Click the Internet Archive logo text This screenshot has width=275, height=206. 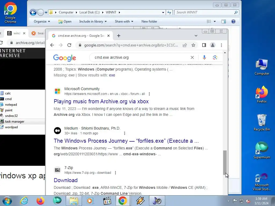[x=13, y=53]
